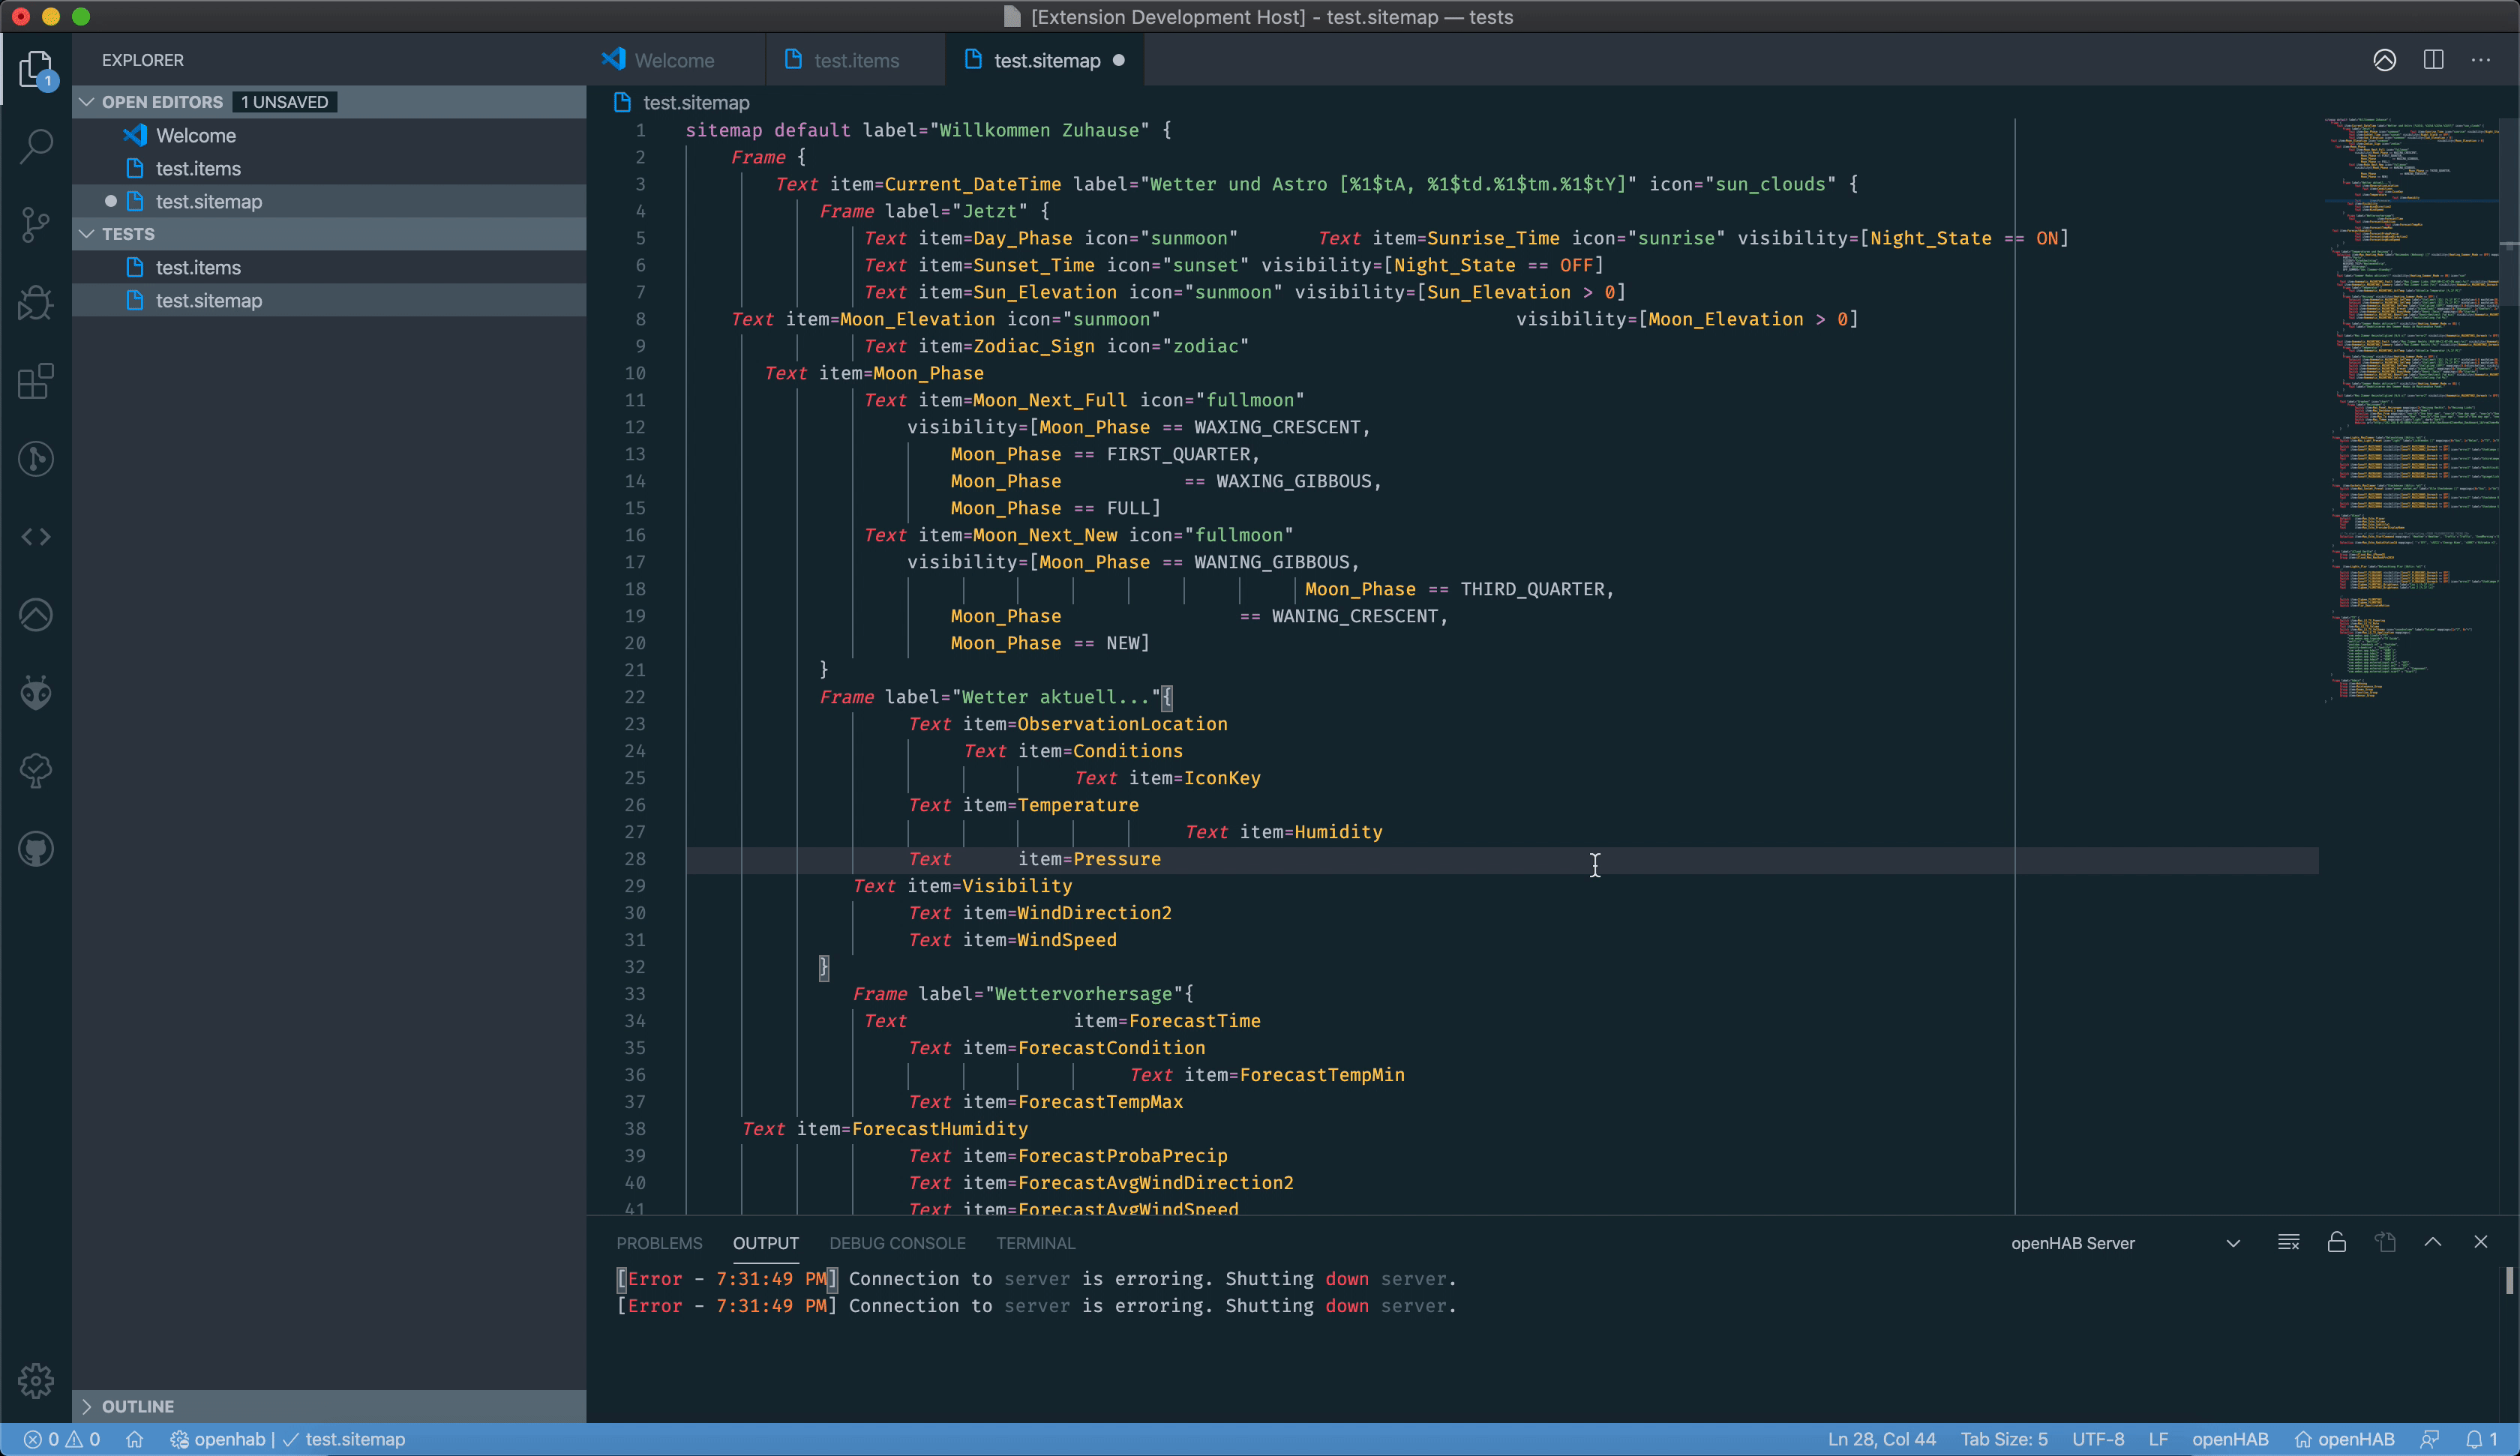Open Manage gear icon at bottom
The height and width of the screenshot is (1456, 2520).
(36, 1380)
